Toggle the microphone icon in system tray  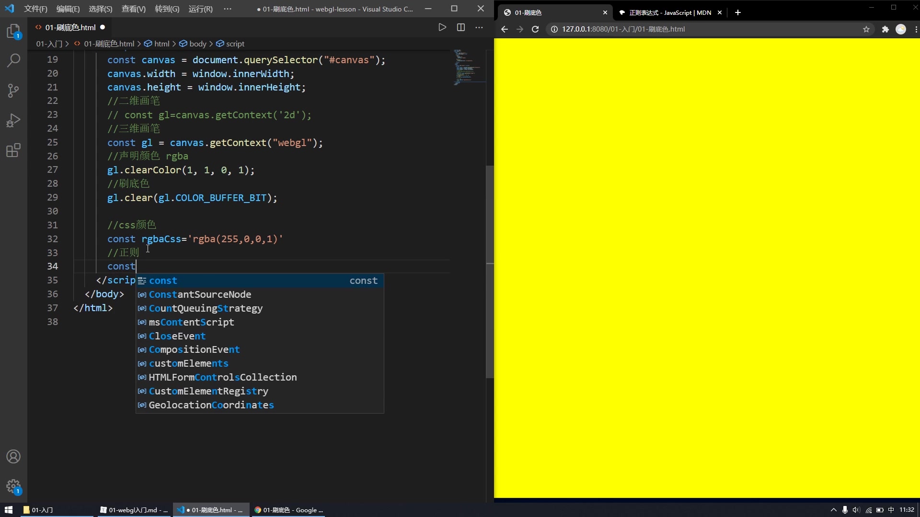pos(845,510)
